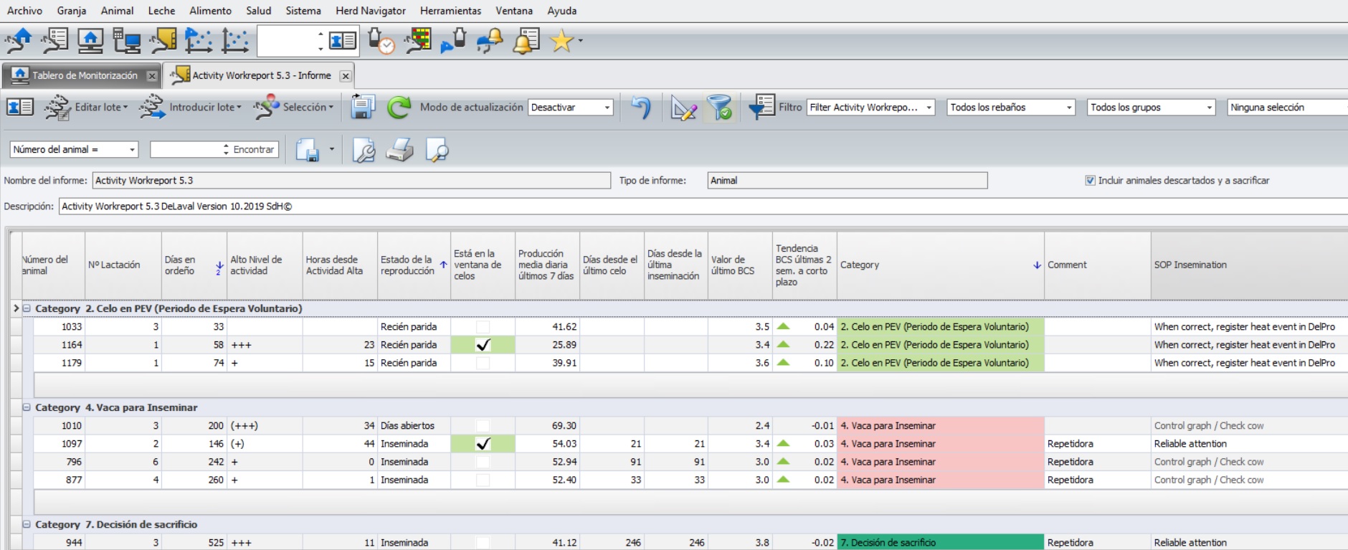Click the Editar lote button

(86, 108)
